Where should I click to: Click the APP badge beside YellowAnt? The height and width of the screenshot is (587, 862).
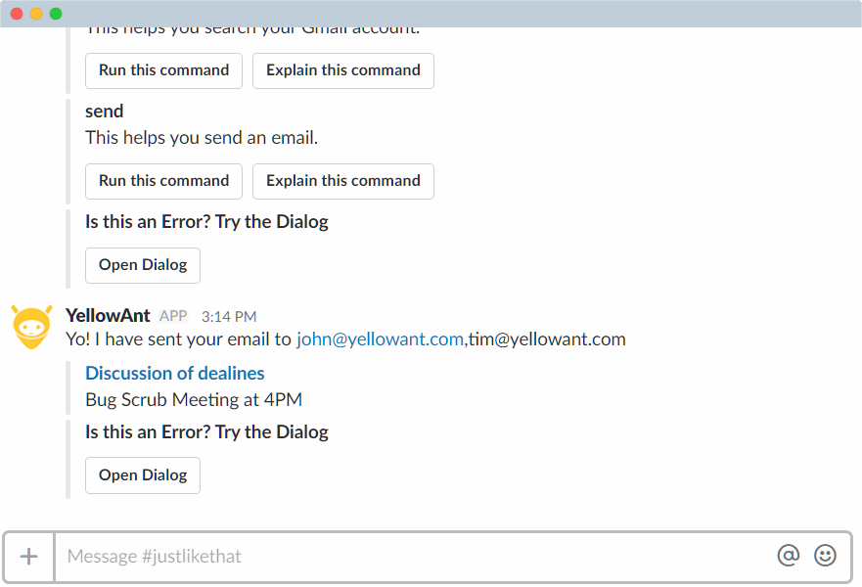(x=173, y=316)
